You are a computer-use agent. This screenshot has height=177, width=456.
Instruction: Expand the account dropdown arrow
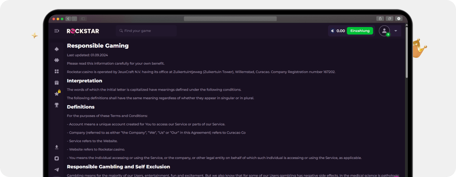point(396,31)
